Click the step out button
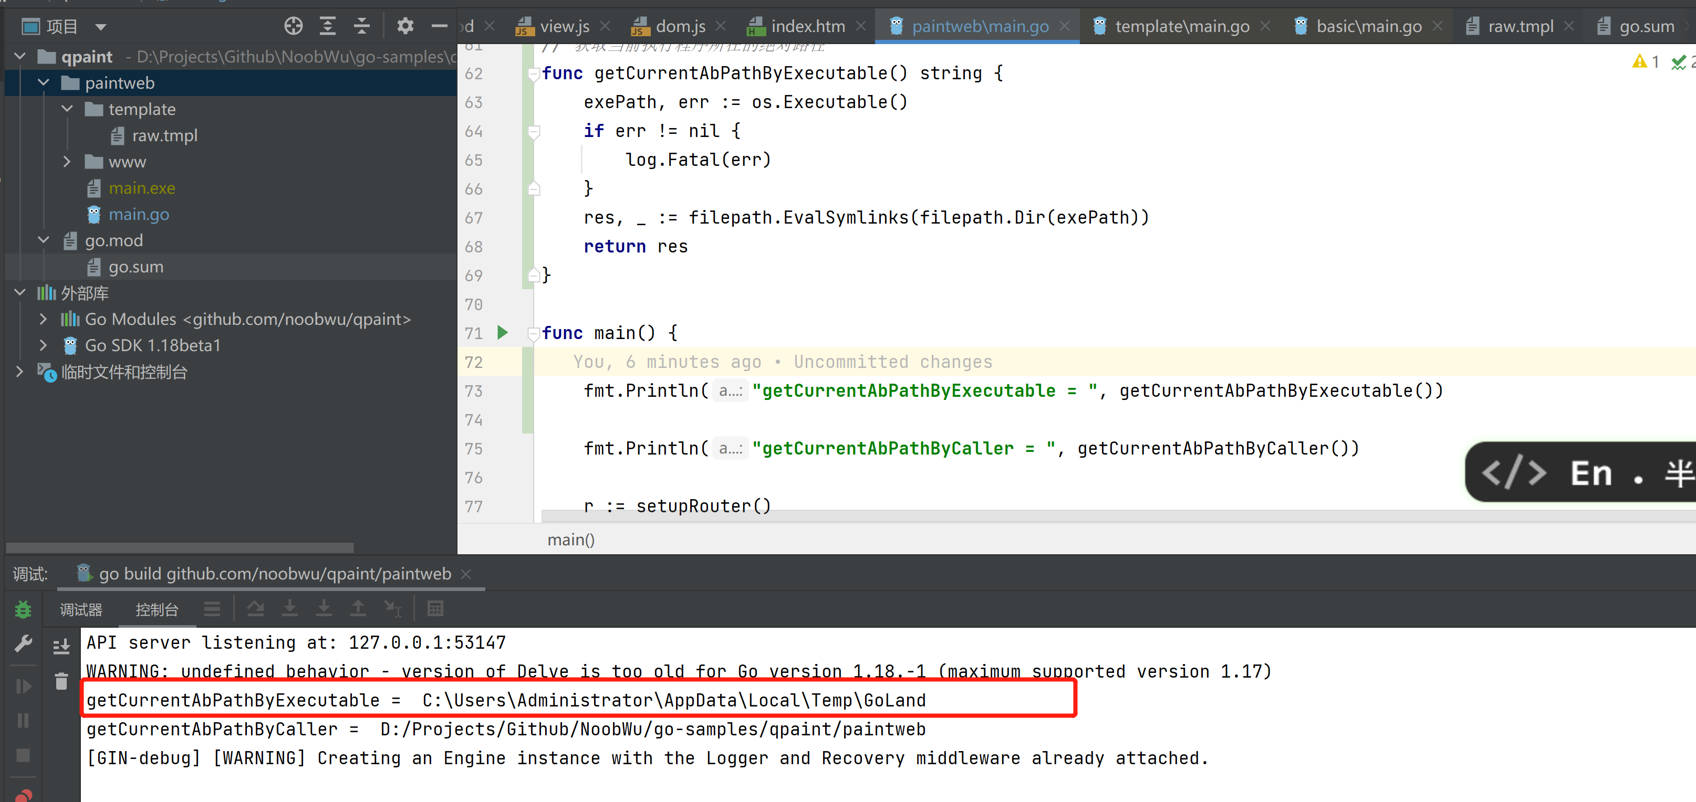Viewport: 1696px width, 802px height. [358, 608]
